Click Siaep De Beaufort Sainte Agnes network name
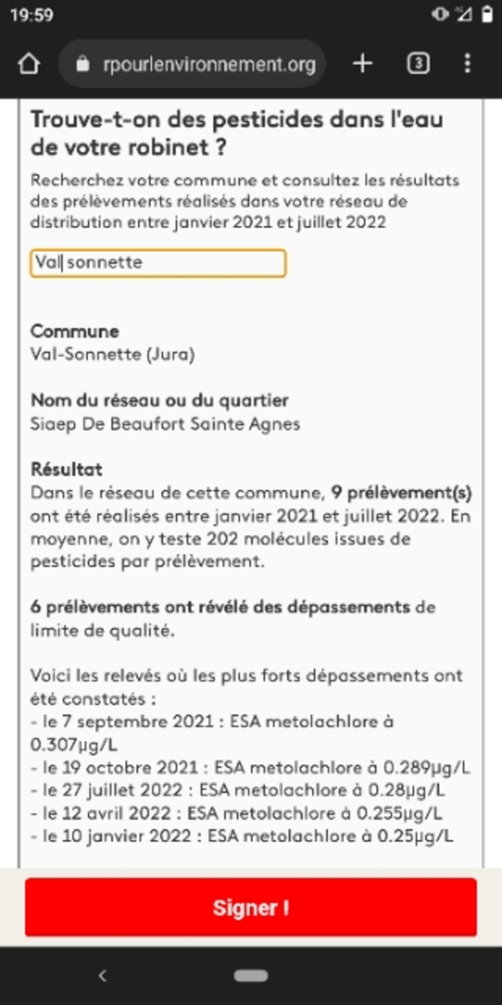502x1005 pixels. 165,424
